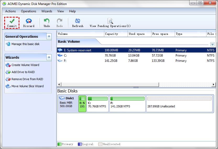Sort by Free space column header
Screen dimensions: 218x149
(x=163, y=34)
